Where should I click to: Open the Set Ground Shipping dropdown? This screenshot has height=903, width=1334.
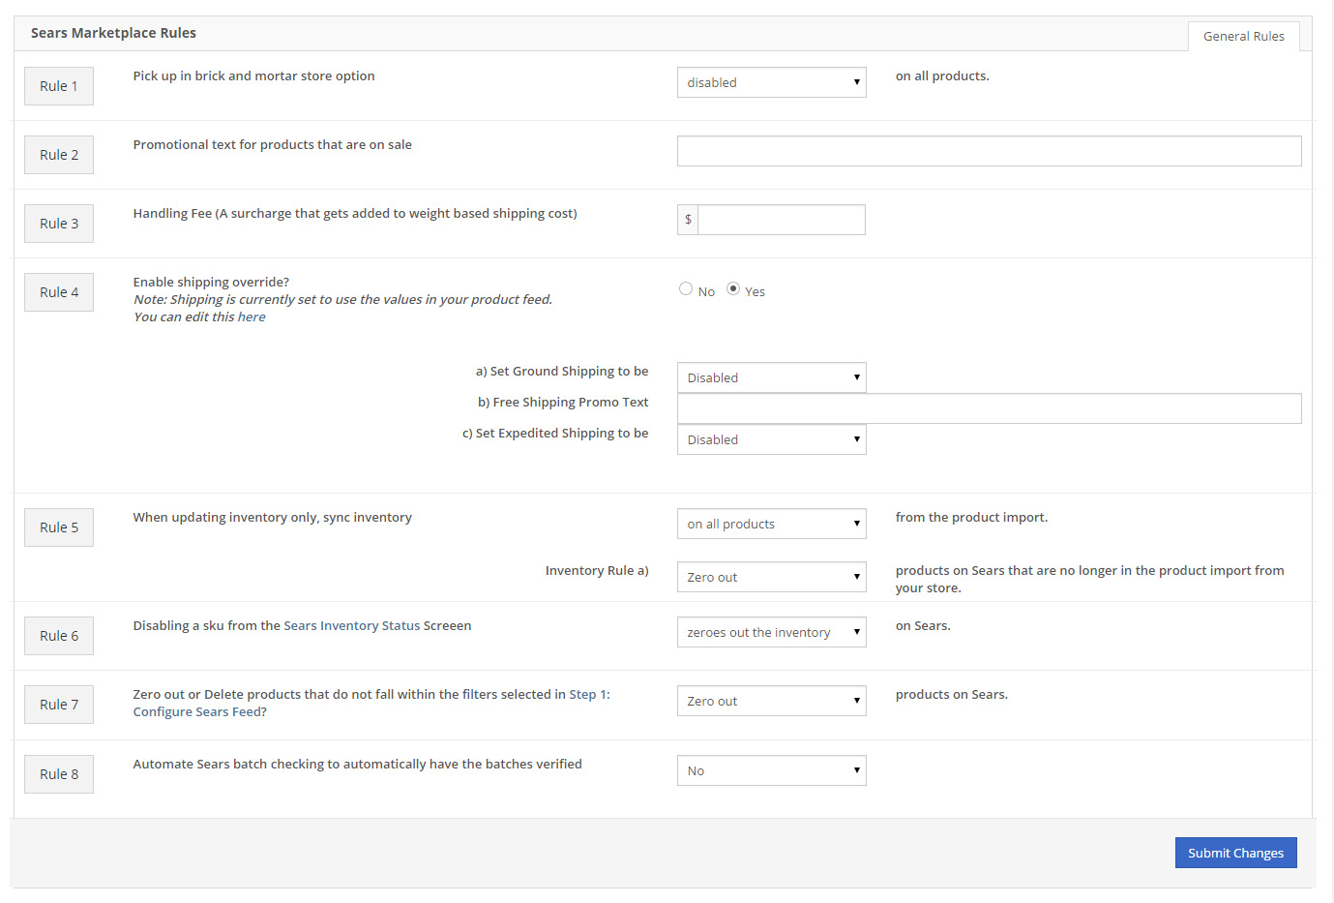coord(771,377)
